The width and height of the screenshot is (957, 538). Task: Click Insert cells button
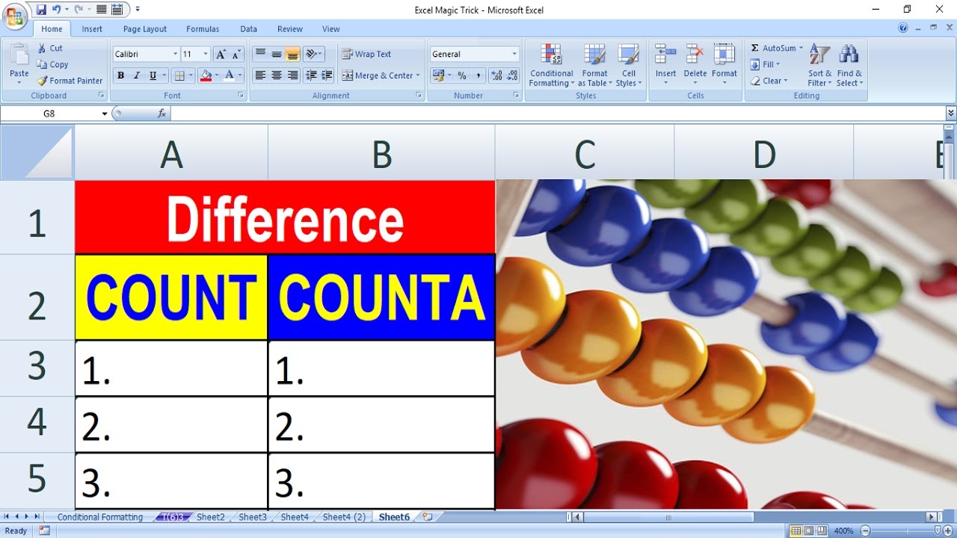click(x=665, y=65)
